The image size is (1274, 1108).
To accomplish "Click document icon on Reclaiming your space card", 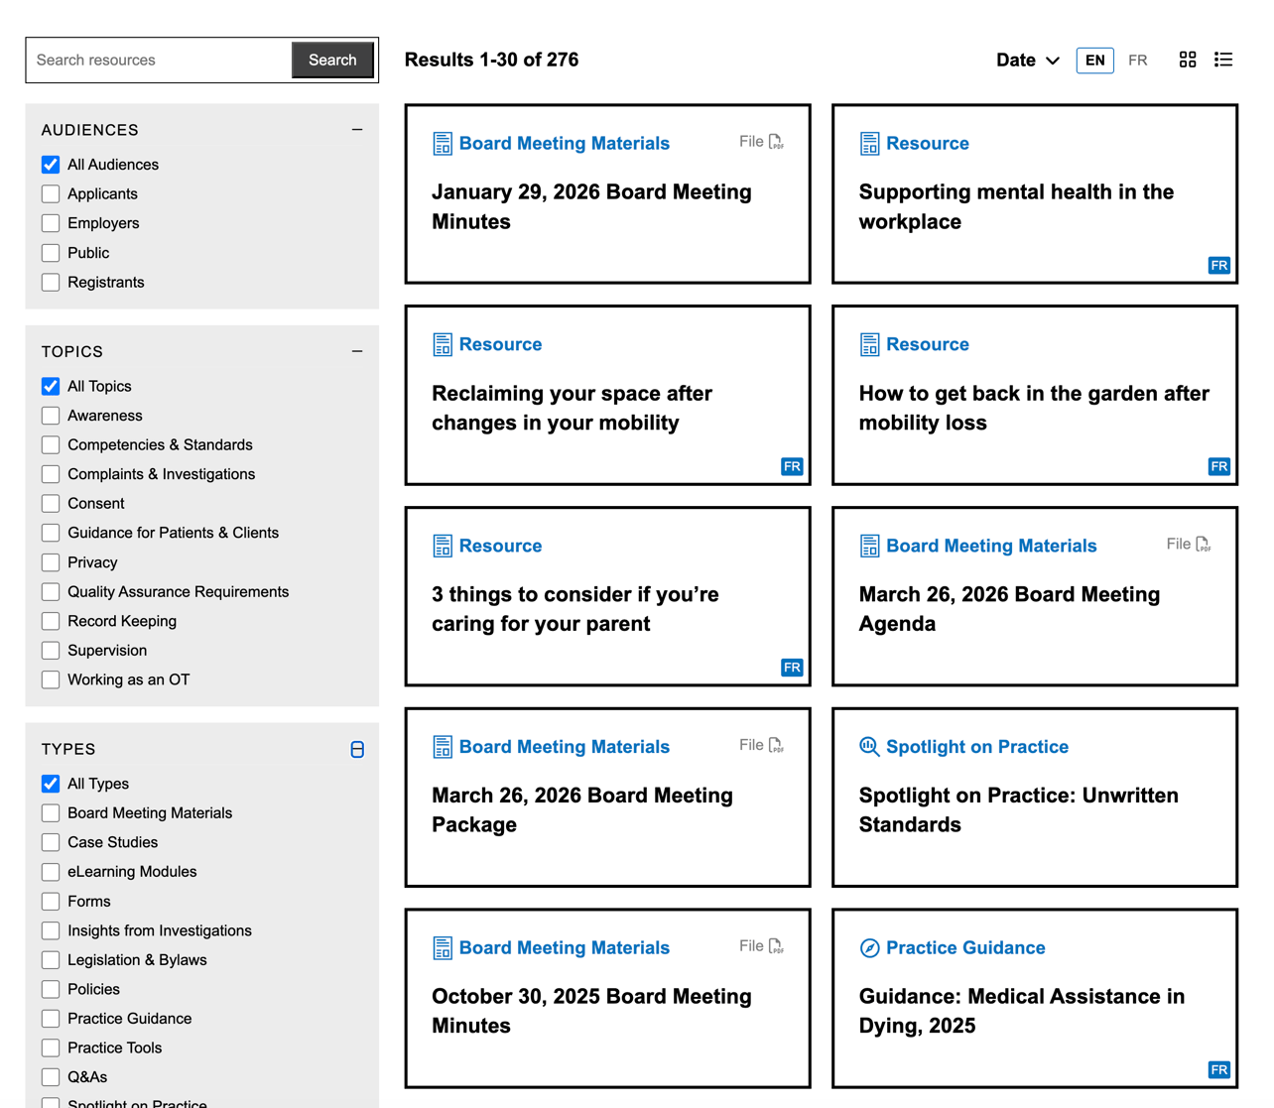I will pyautogui.click(x=443, y=345).
